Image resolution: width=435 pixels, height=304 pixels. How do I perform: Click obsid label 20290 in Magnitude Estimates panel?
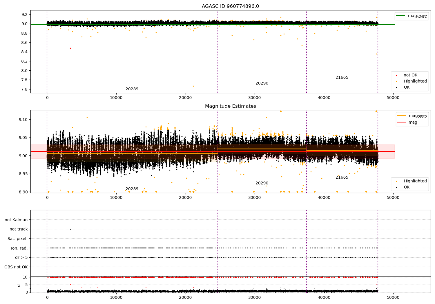tap(262, 183)
